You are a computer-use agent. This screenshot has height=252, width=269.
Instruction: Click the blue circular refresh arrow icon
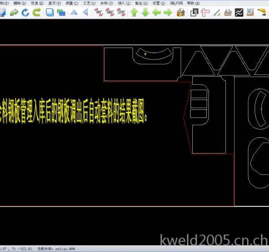click(26, 13)
